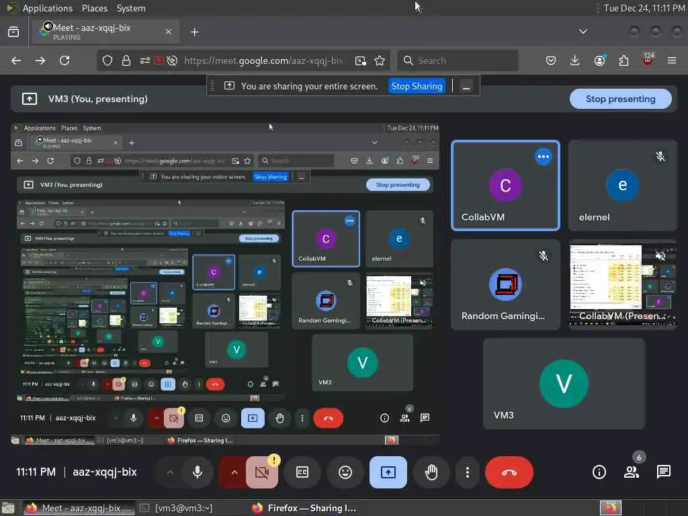Click the clock Tue Dec 24 11:11 PM
This screenshot has height=516, width=688.
(x=644, y=8)
